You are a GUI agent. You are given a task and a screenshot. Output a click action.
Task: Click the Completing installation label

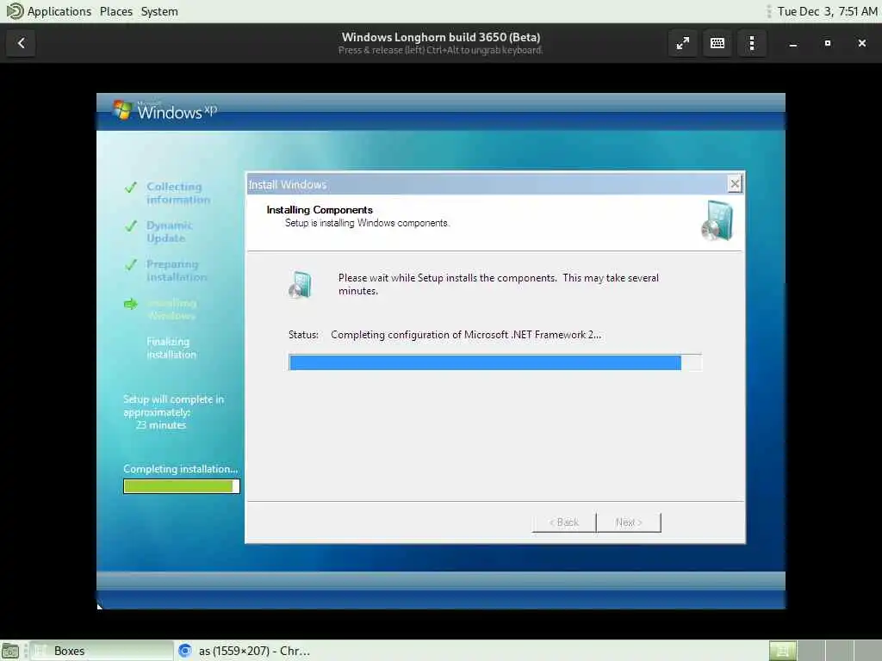point(181,469)
